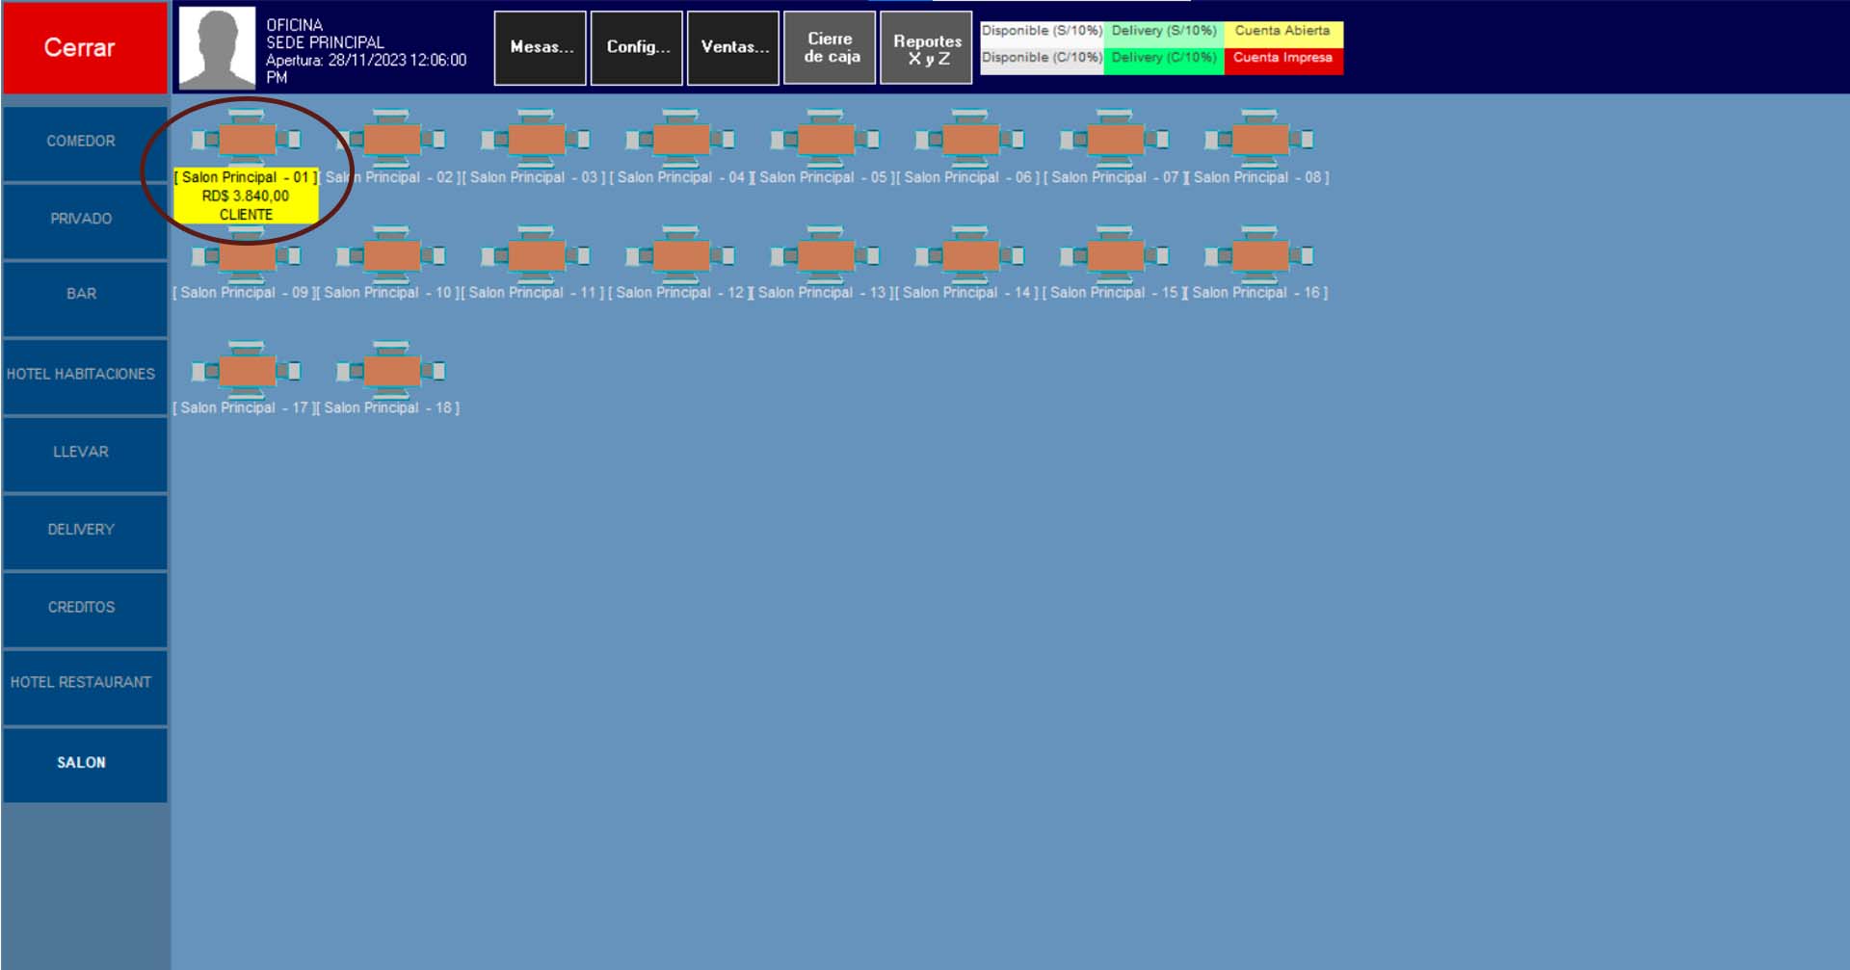Select table icon Salon Principal - 17
This screenshot has height=970, width=1850.
pyautogui.click(x=246, y=371)
